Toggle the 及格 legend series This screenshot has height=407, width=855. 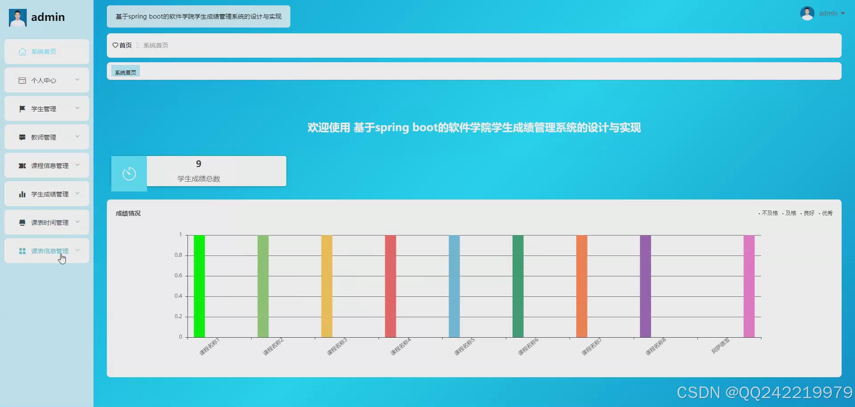pyautogui.click(x=791, y=213)
